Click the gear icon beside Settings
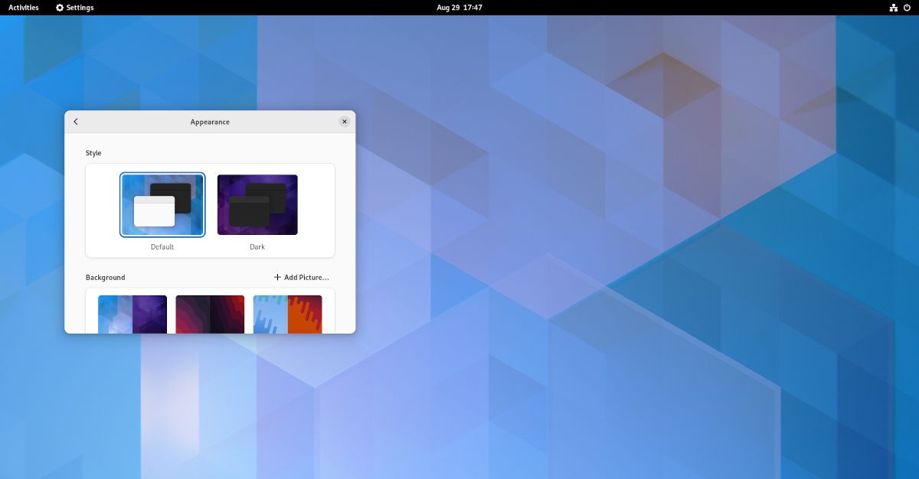 click(x=60, y=8)
